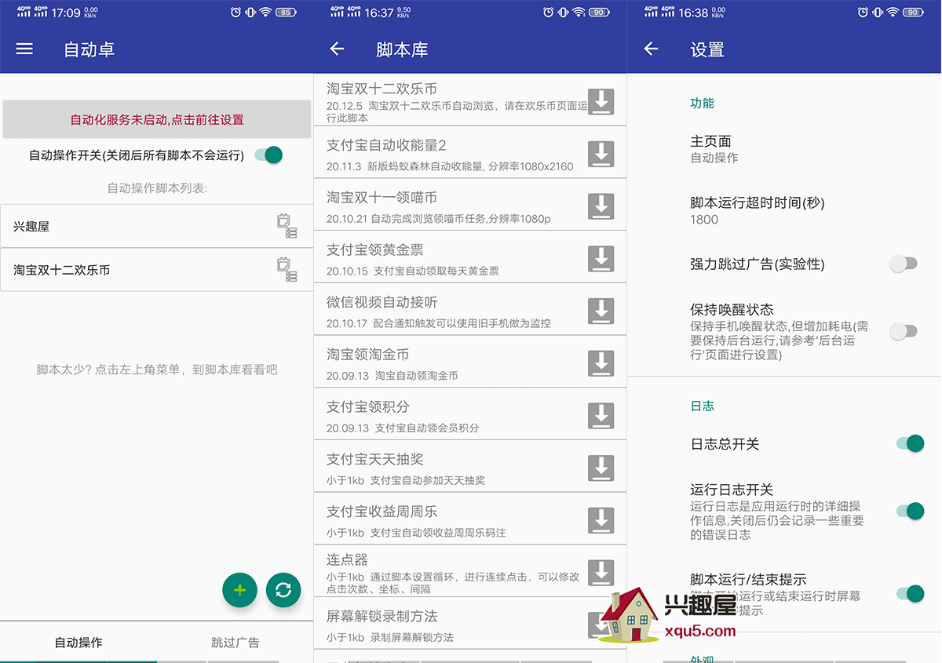Tap the 脚本太少 hint text
This screenshot has height=663, width=942.
(x=157, y=370)
